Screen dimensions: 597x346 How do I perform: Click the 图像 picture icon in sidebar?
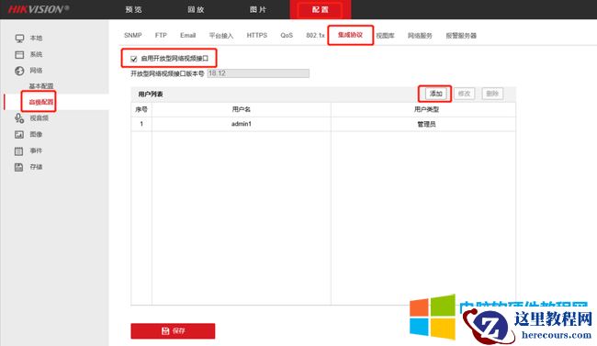click(19, 134)
